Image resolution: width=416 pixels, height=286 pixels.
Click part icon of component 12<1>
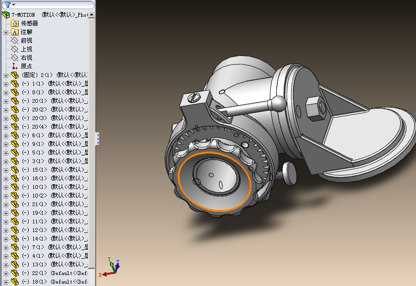(15, 230)
